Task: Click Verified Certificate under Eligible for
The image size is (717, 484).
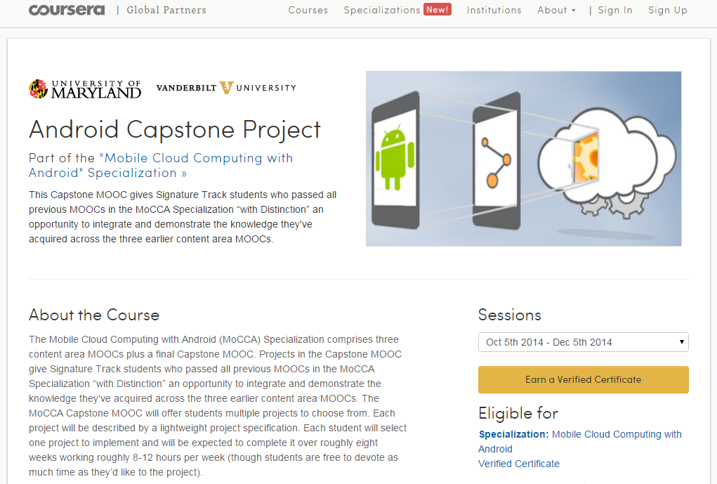Action: [518, 464]
